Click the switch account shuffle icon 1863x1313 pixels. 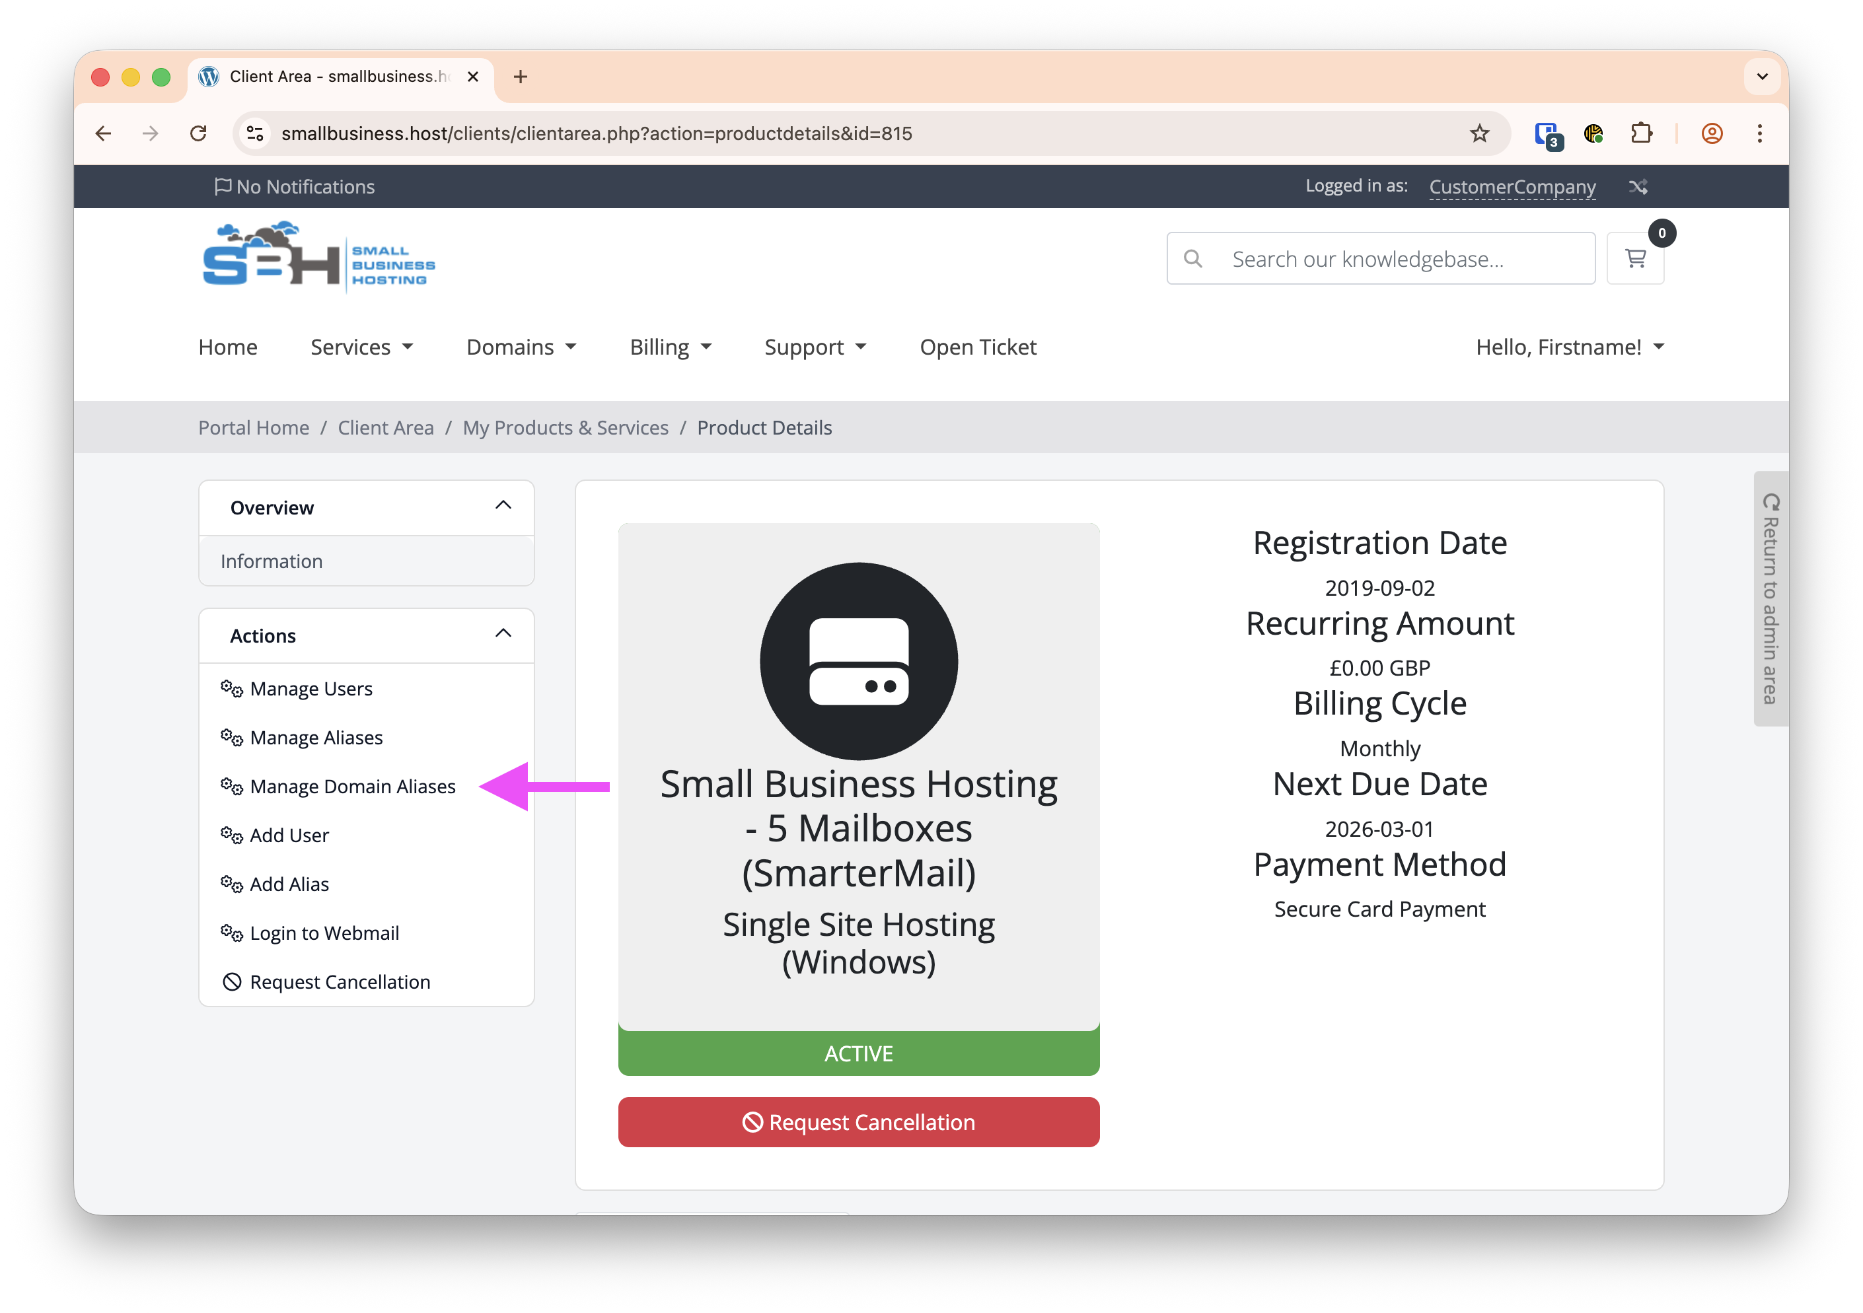[x=1638, y=186]
